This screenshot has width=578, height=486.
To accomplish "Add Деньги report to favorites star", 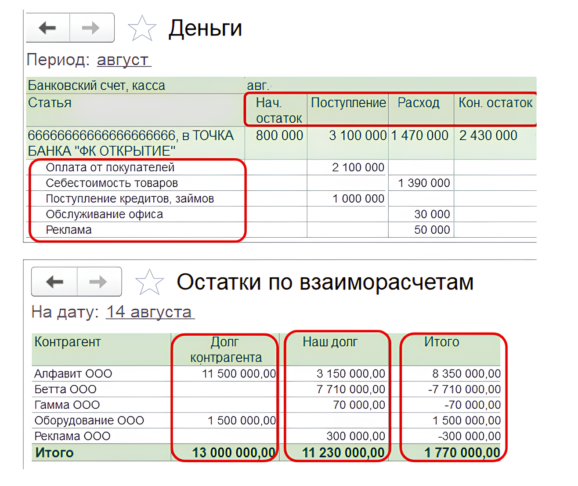I will click(142, 29).
